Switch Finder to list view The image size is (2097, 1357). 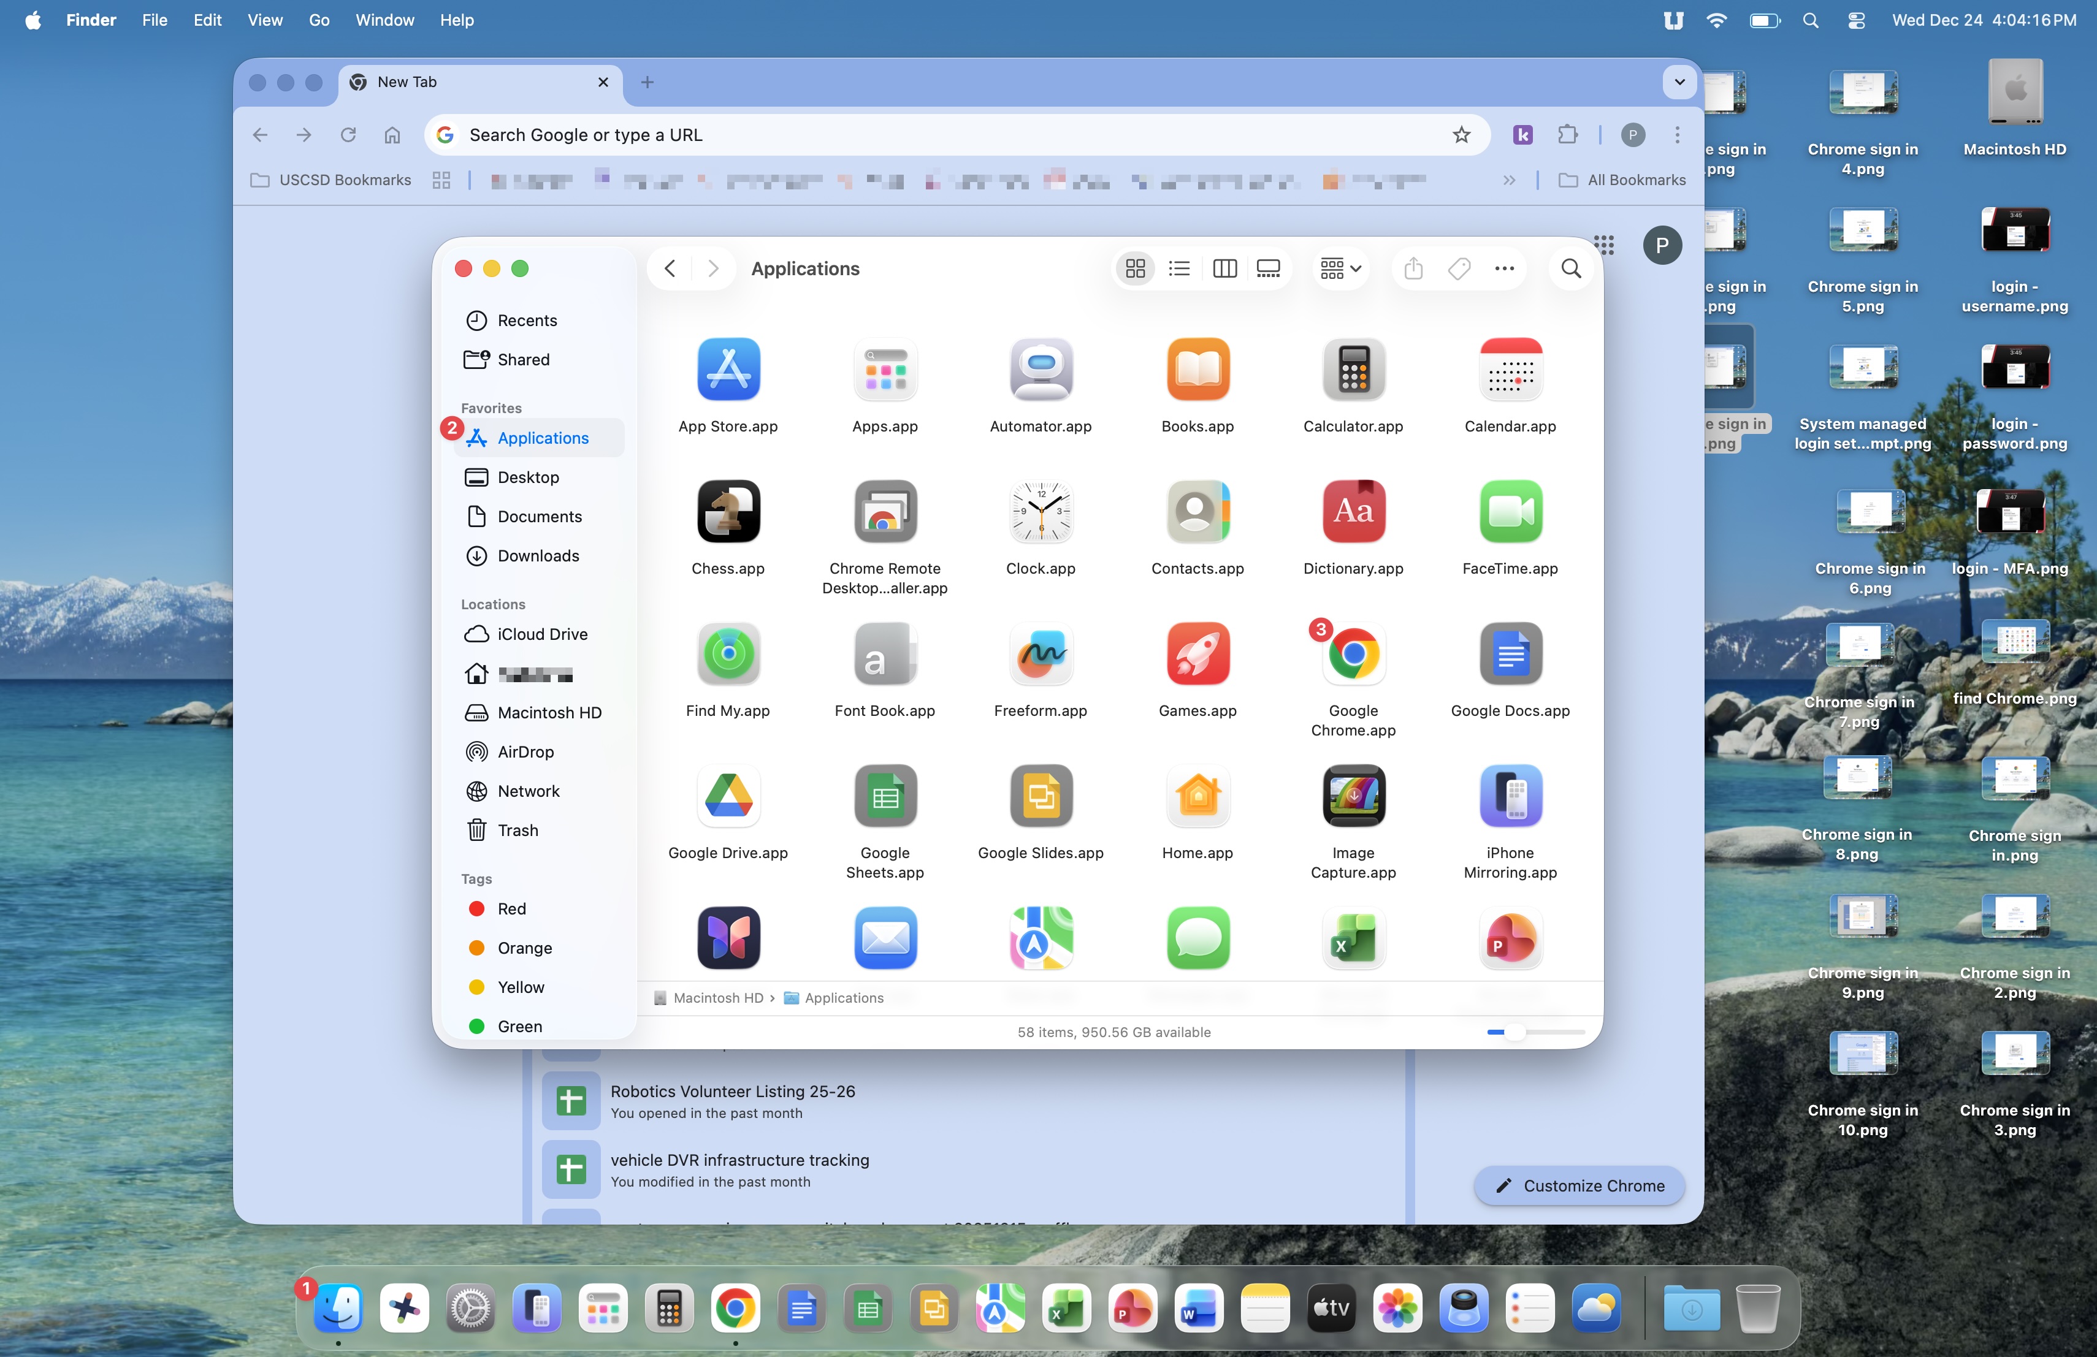point(1179,268)
